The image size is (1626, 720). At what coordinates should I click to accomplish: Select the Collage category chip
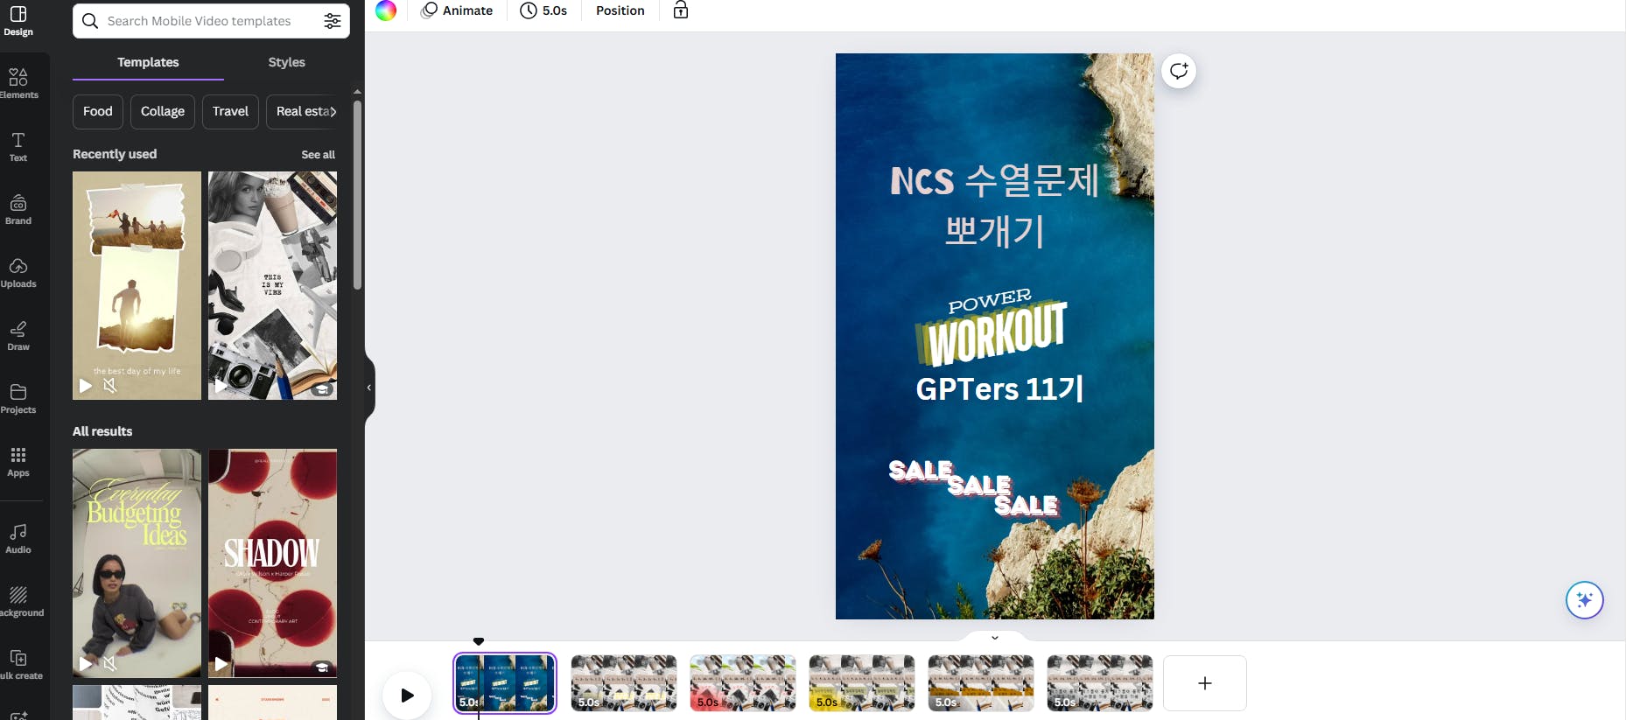163,111
